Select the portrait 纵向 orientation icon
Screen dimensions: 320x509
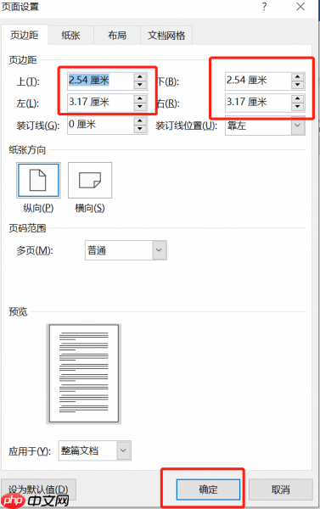click(x=38, y=180)
